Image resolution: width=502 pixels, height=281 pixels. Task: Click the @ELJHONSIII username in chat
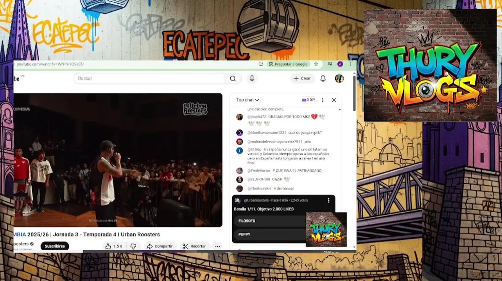259,180
